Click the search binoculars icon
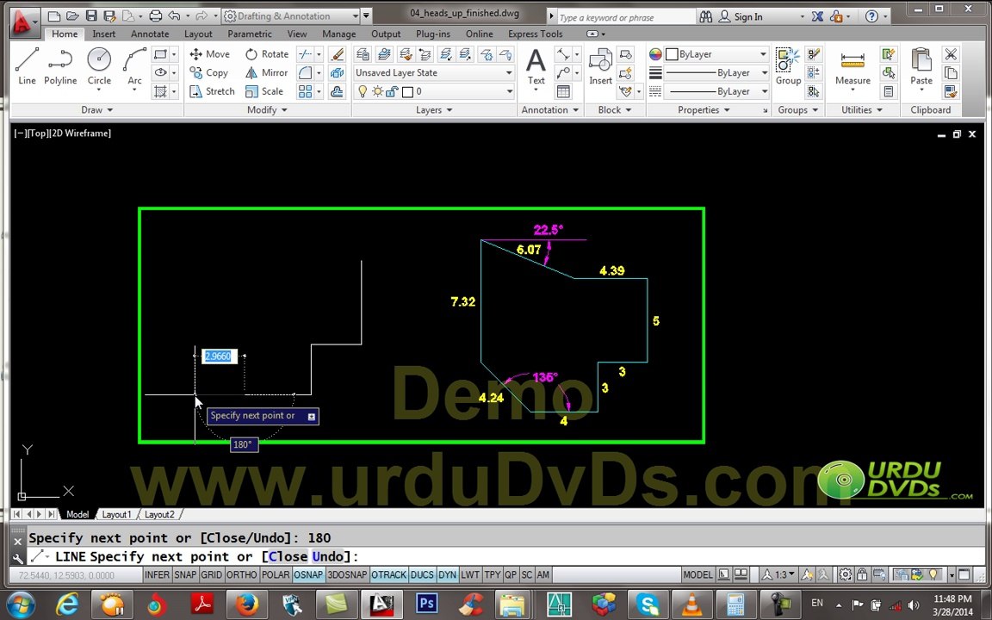Image resolution: width=992 pixels, height=620 pixels. (x=705, y=16)
